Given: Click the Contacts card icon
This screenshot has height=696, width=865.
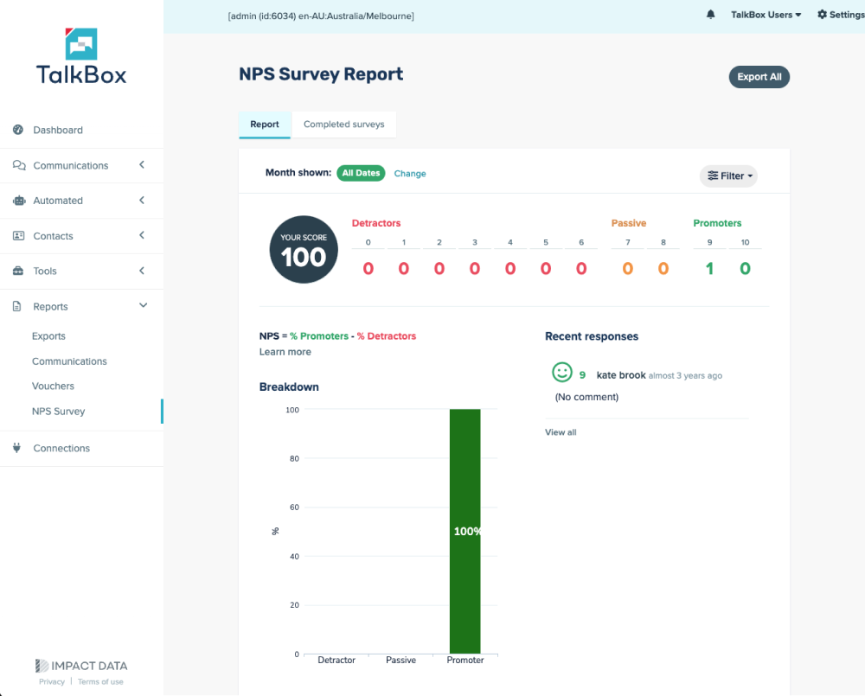Looking at the screenshot, I should click(18, 236).
